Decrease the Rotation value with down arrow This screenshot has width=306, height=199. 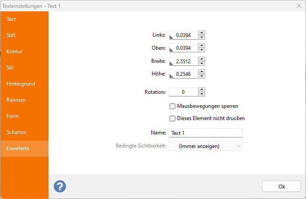click(x=202, y=94)
